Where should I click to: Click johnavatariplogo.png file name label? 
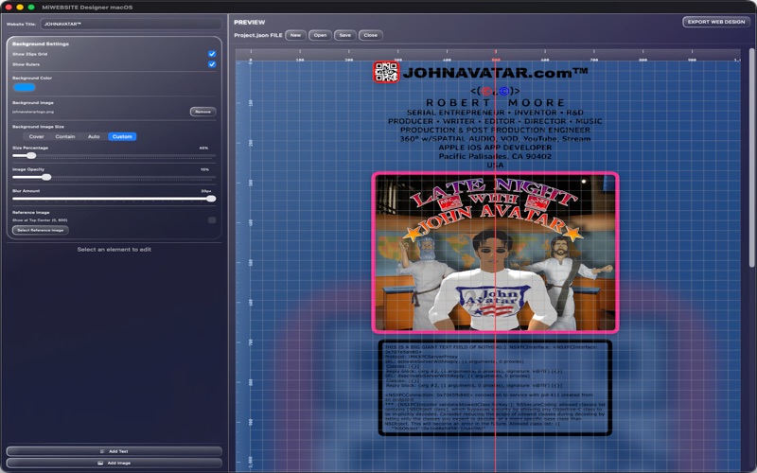[33, 112]
